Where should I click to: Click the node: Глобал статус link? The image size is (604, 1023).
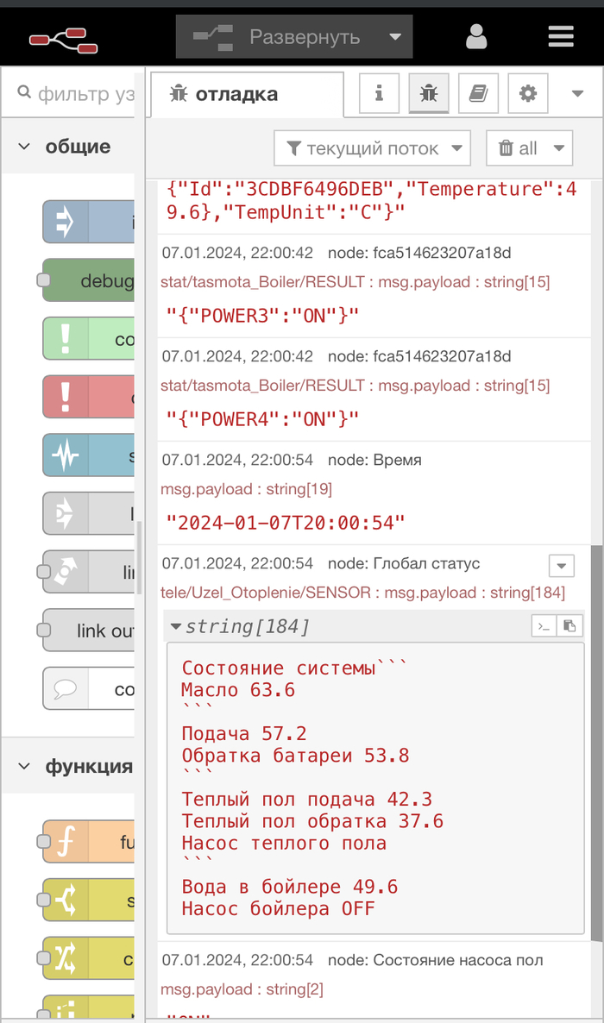tap(404, 563)
